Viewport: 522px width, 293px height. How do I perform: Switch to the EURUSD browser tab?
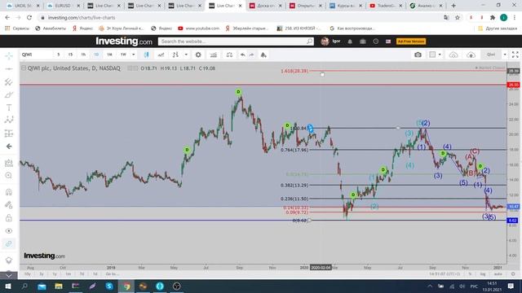[x=63, y=6]
